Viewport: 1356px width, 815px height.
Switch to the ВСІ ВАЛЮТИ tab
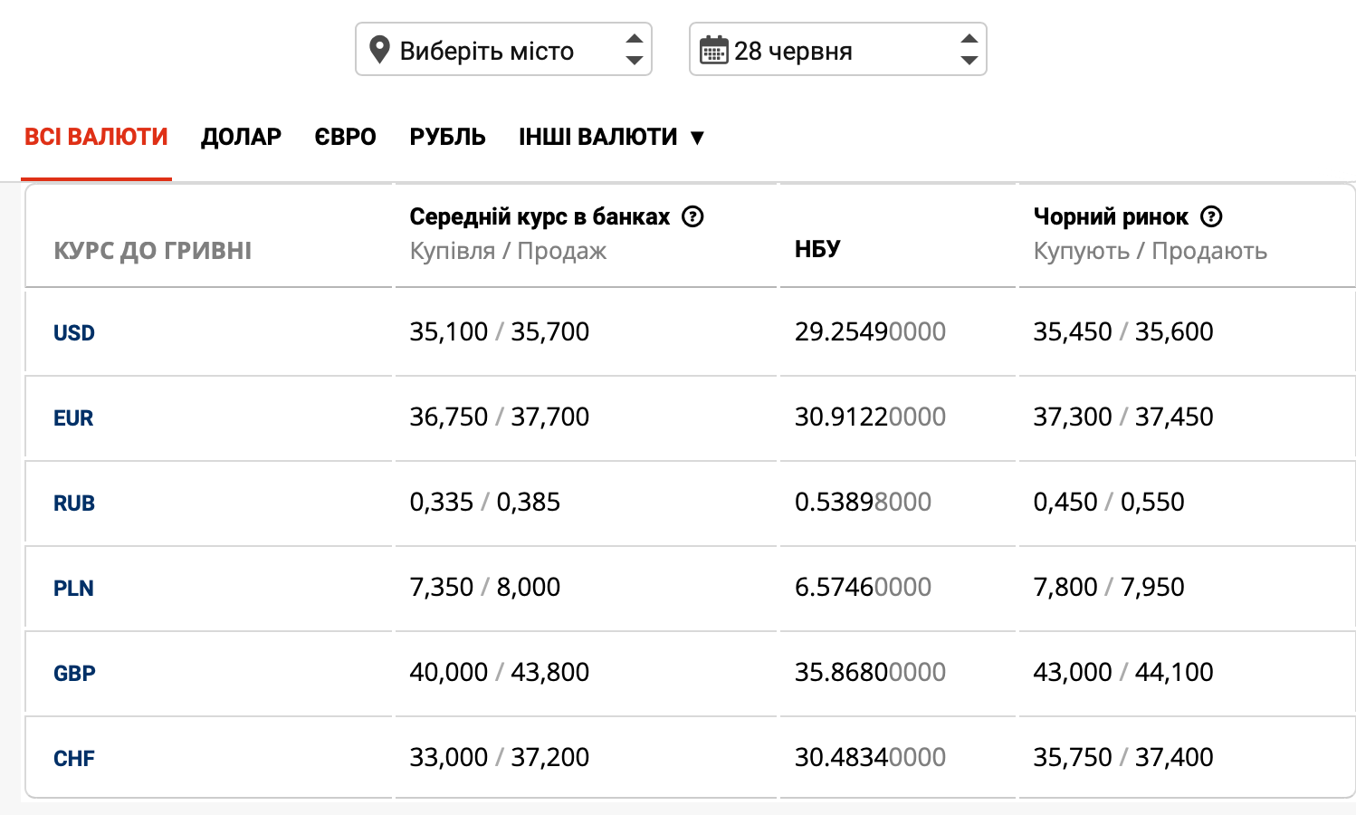(x=96, y=137)
